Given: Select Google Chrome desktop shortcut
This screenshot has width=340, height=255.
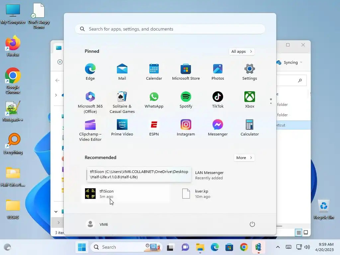Looking at the screenshot, I should [x=13, y=81].
